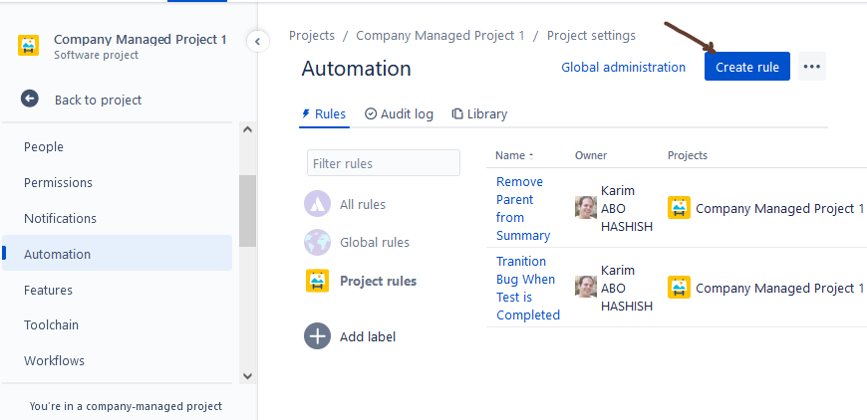Click the Projects breadcrumb link

312,36
